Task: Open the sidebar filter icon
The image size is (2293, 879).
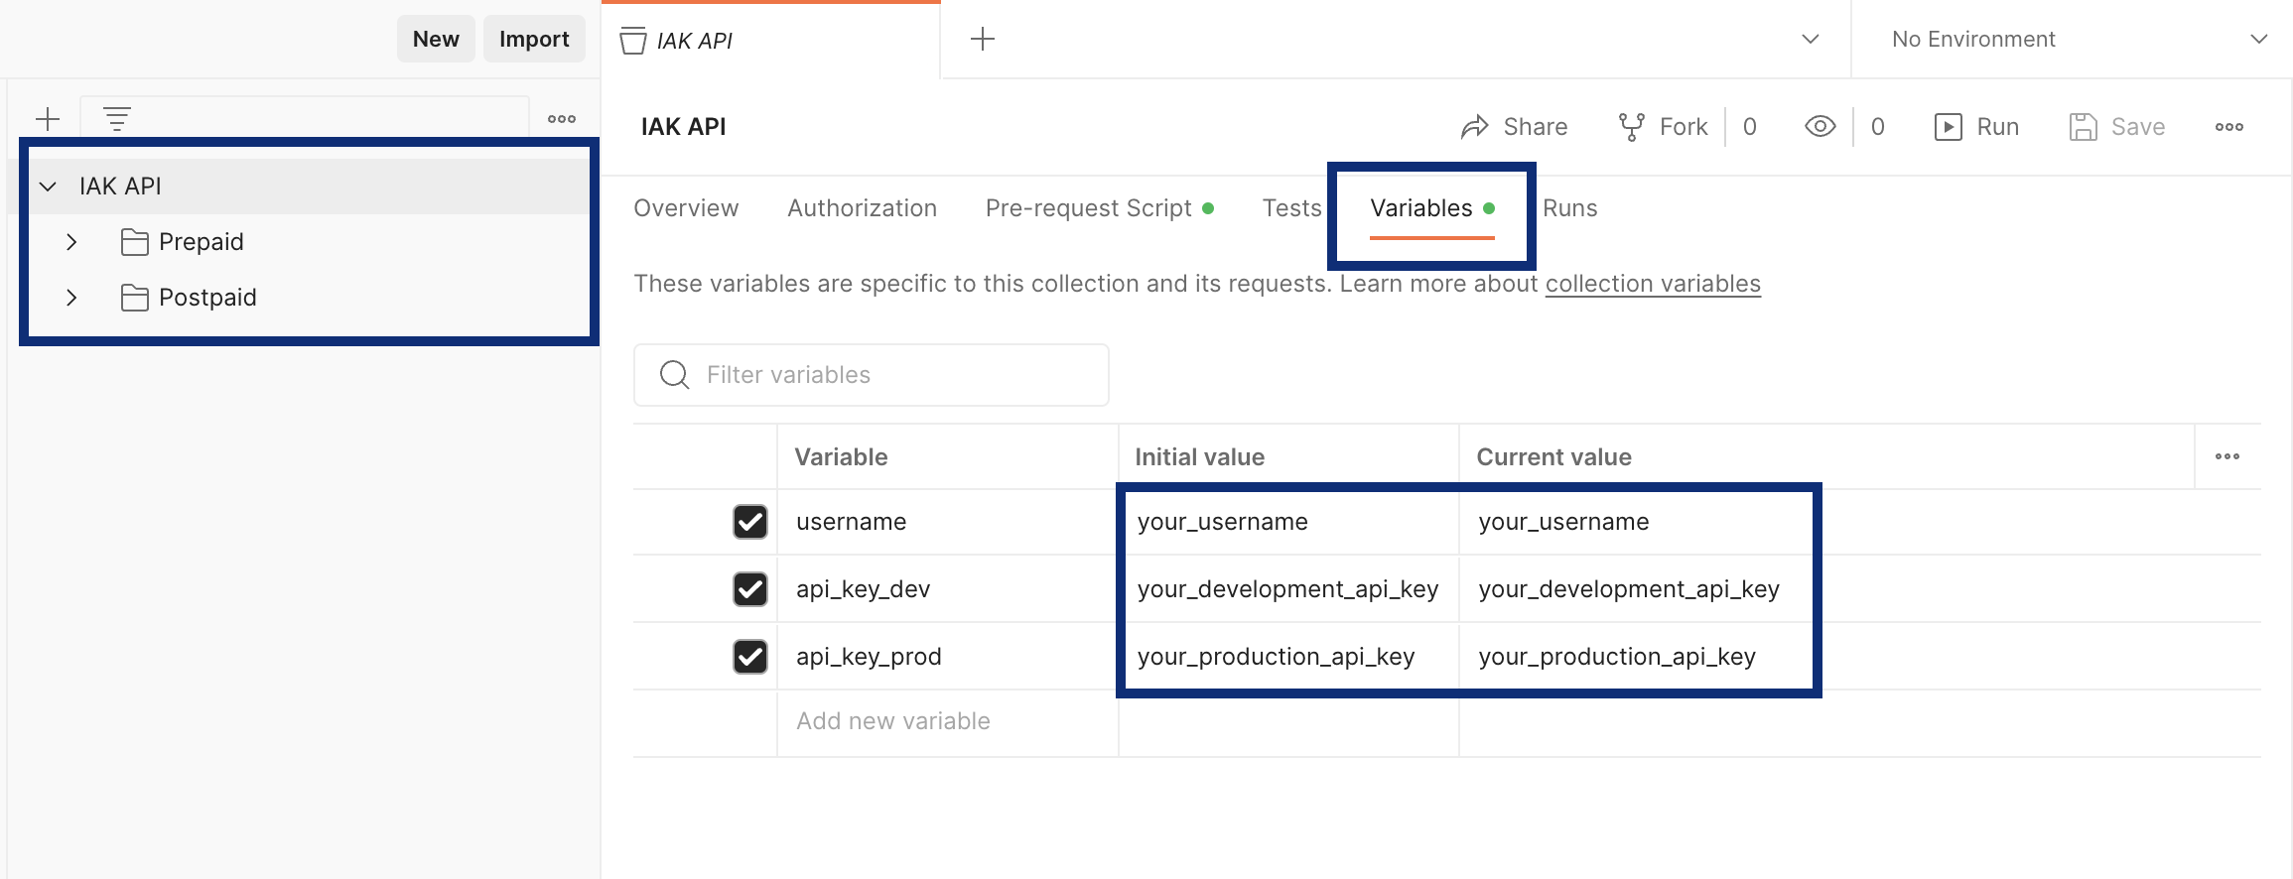Action: click(117, 119)
